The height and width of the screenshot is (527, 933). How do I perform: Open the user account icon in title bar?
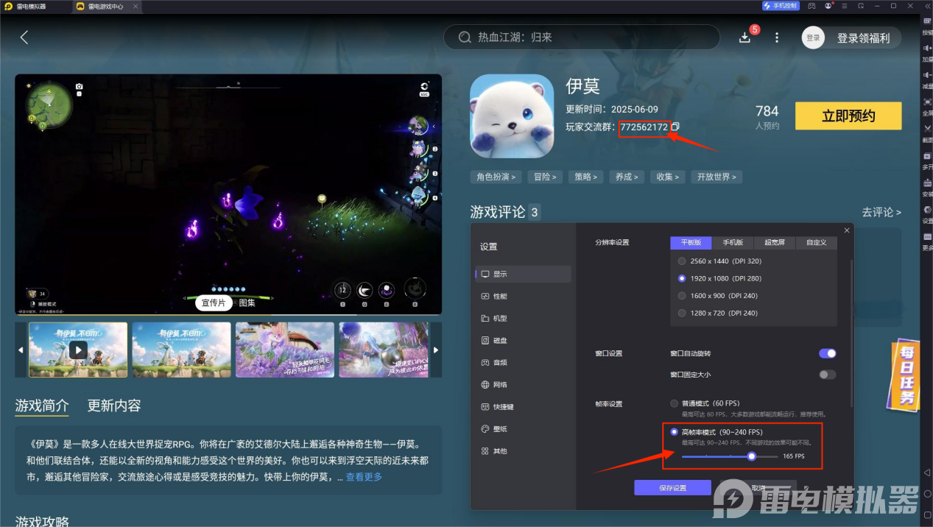828,6
